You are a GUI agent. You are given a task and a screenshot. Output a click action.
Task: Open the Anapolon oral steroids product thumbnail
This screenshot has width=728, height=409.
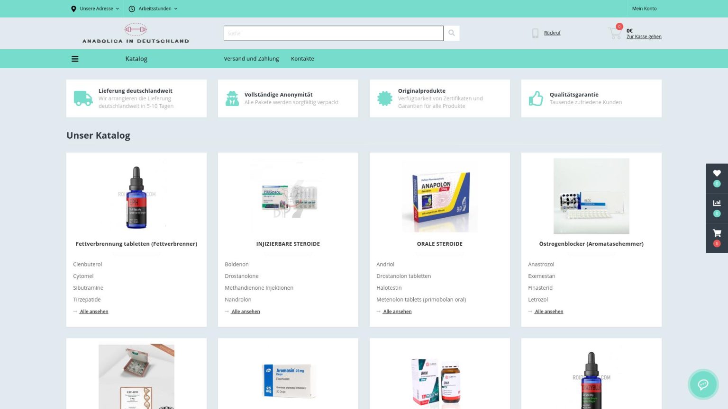[x=439, y=196]
